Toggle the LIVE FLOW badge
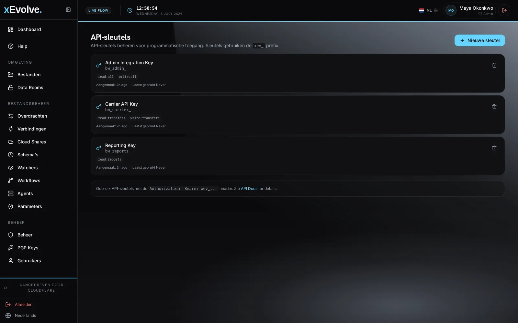518x323 pixels. tap(98, 10)
